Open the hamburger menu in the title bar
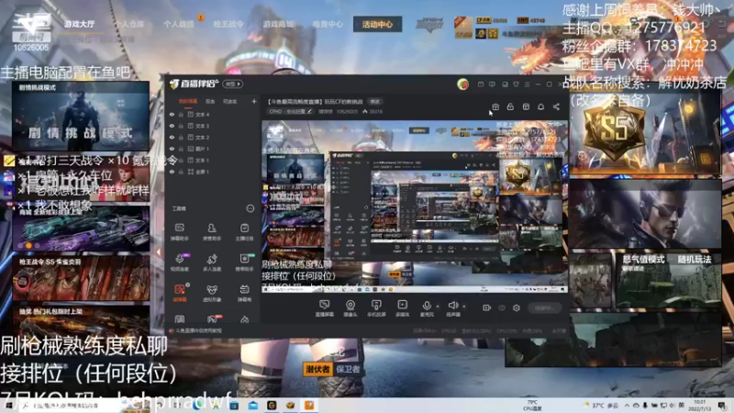734x413 pixels. click(x=527, y=84)
